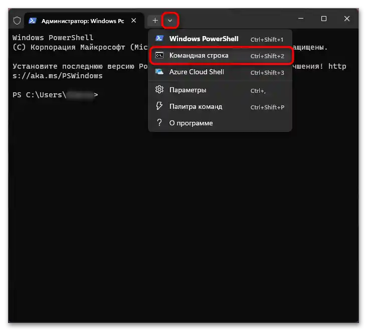The width and height of the screenshot is (367, 331).
Task: Click the Command Prompt icon in menu
Action: point(159,56)
